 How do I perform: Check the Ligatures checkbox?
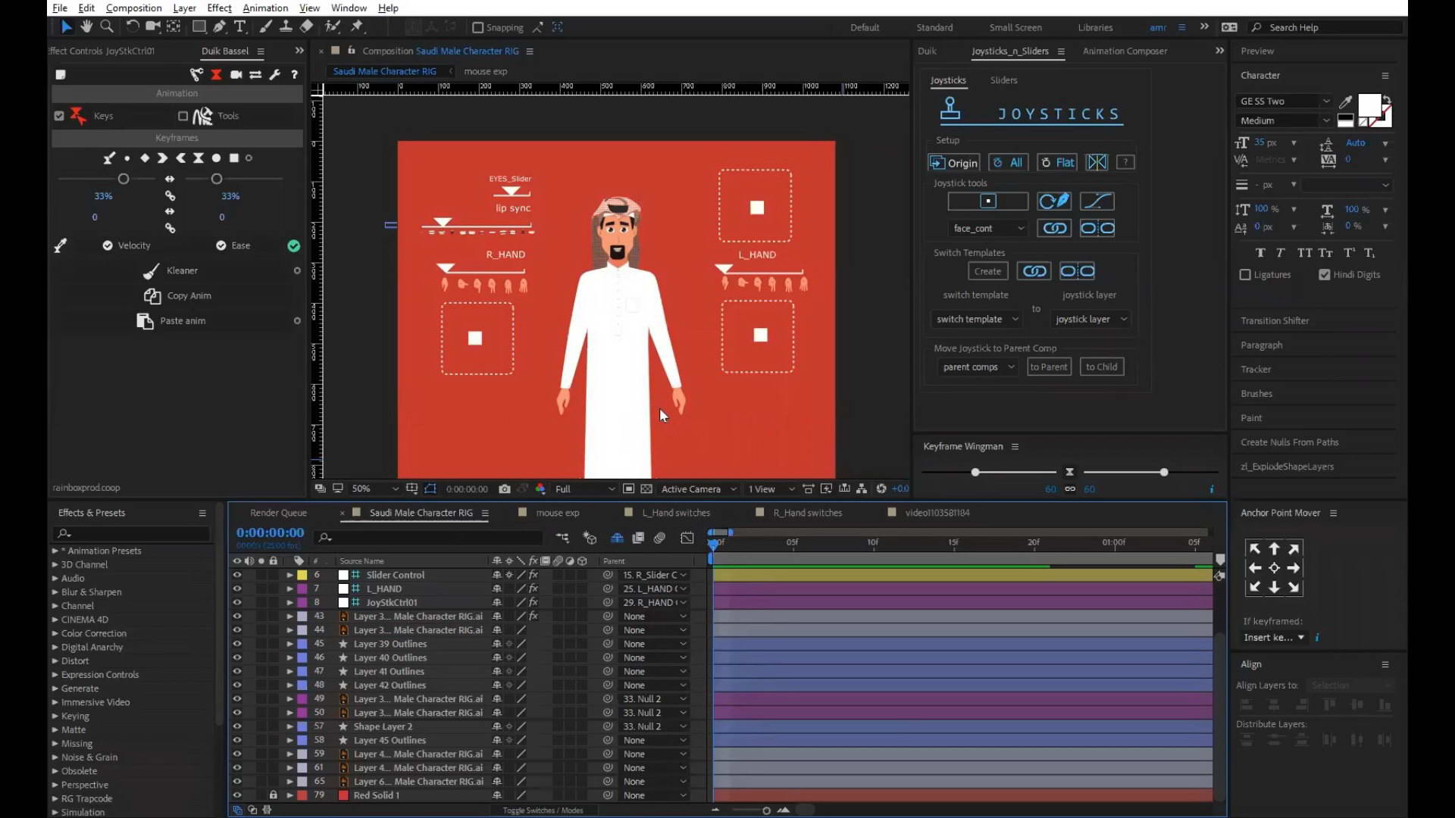(x=1245, y=274)
